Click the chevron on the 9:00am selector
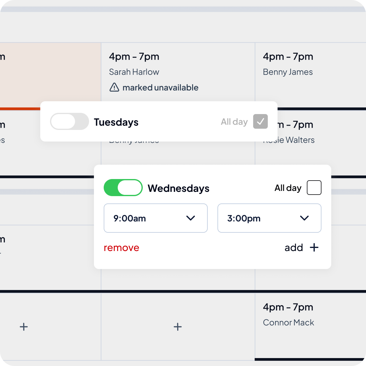 (191, 218)
